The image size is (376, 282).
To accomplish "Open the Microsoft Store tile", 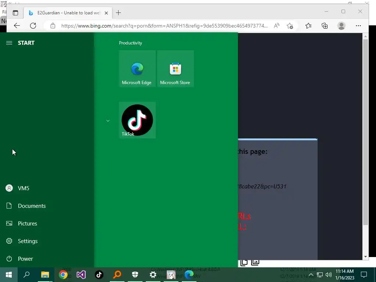I will click(175, 69).
